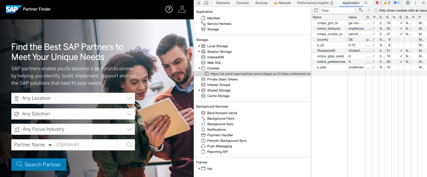Expand Session Storage tree node
The height and width of the screenshot is (177, 427).
(199, 52)
